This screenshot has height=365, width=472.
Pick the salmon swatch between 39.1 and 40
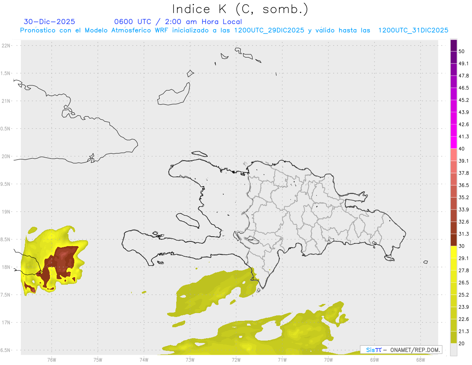pyautogui.click(x=454, y=155)
